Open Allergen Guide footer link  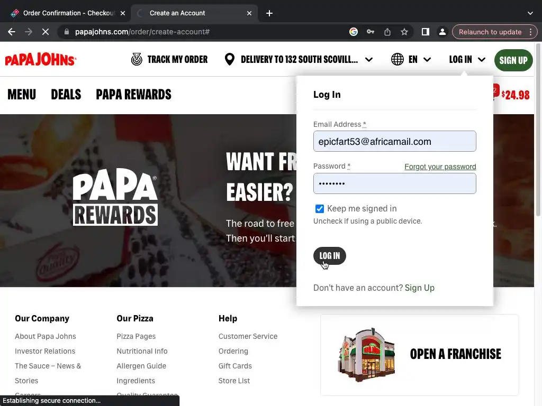(x=141, y=366)
